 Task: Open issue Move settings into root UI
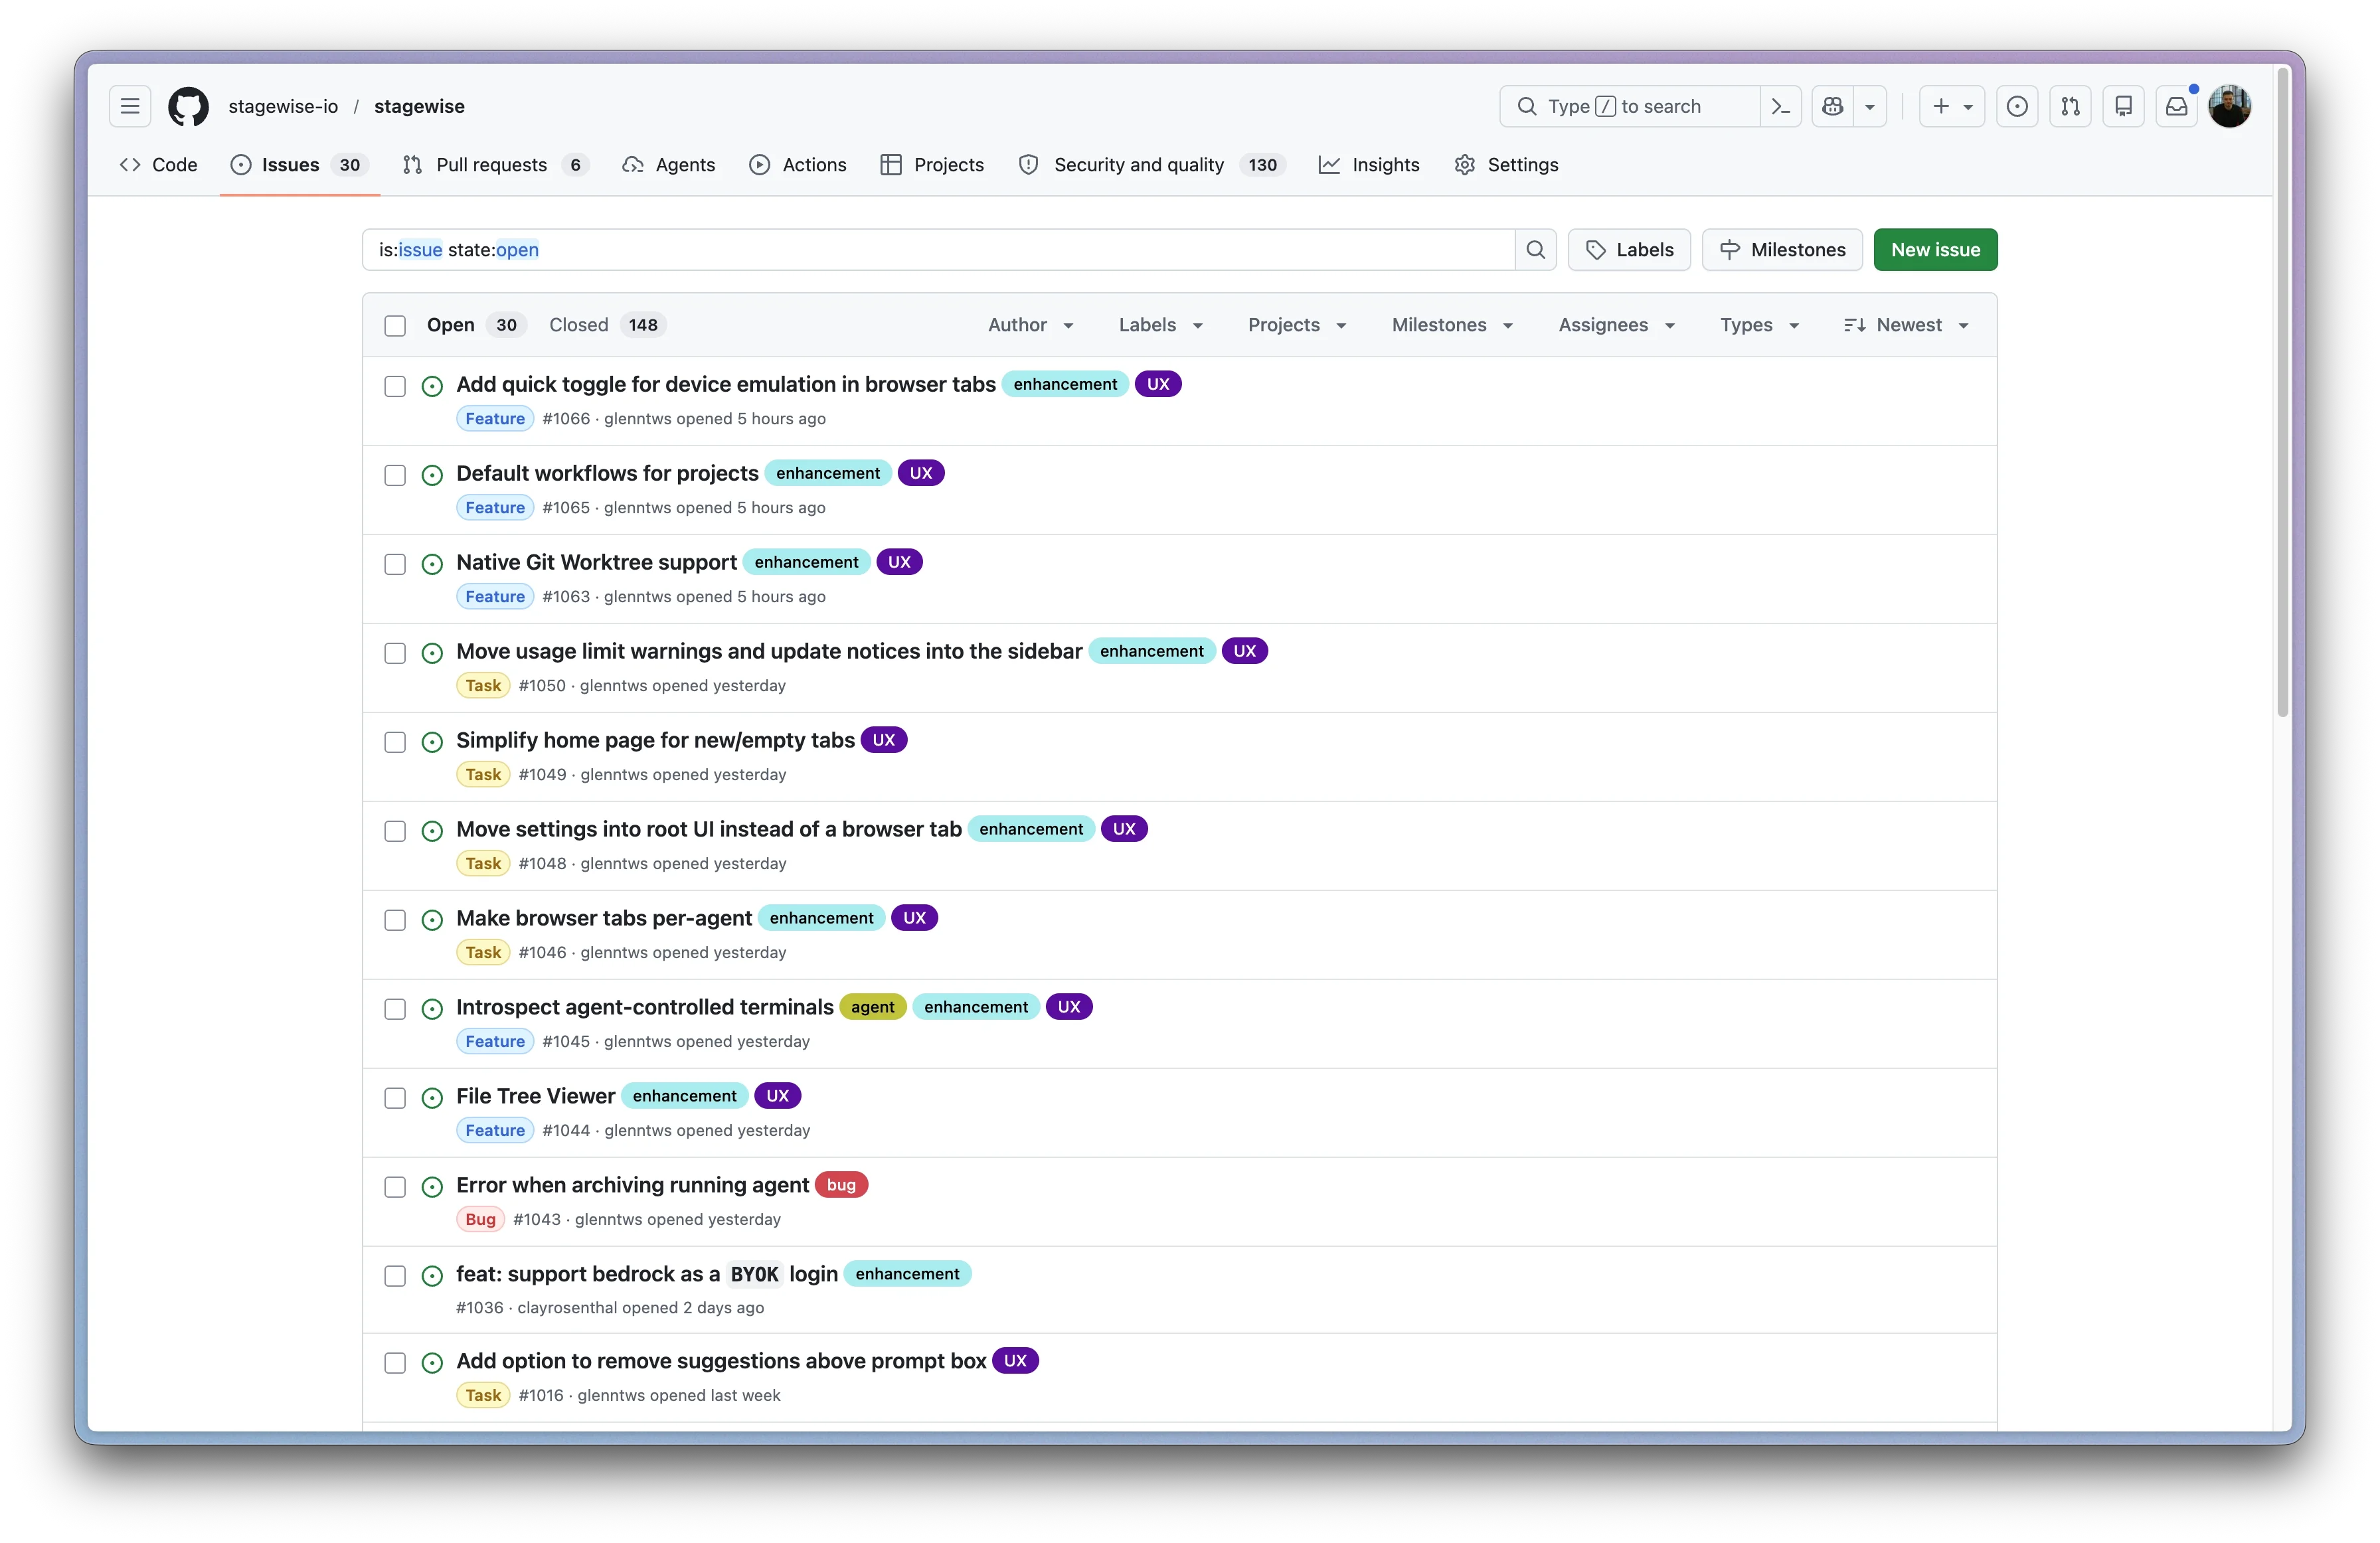pyautogui.click(x=709, y=830)
